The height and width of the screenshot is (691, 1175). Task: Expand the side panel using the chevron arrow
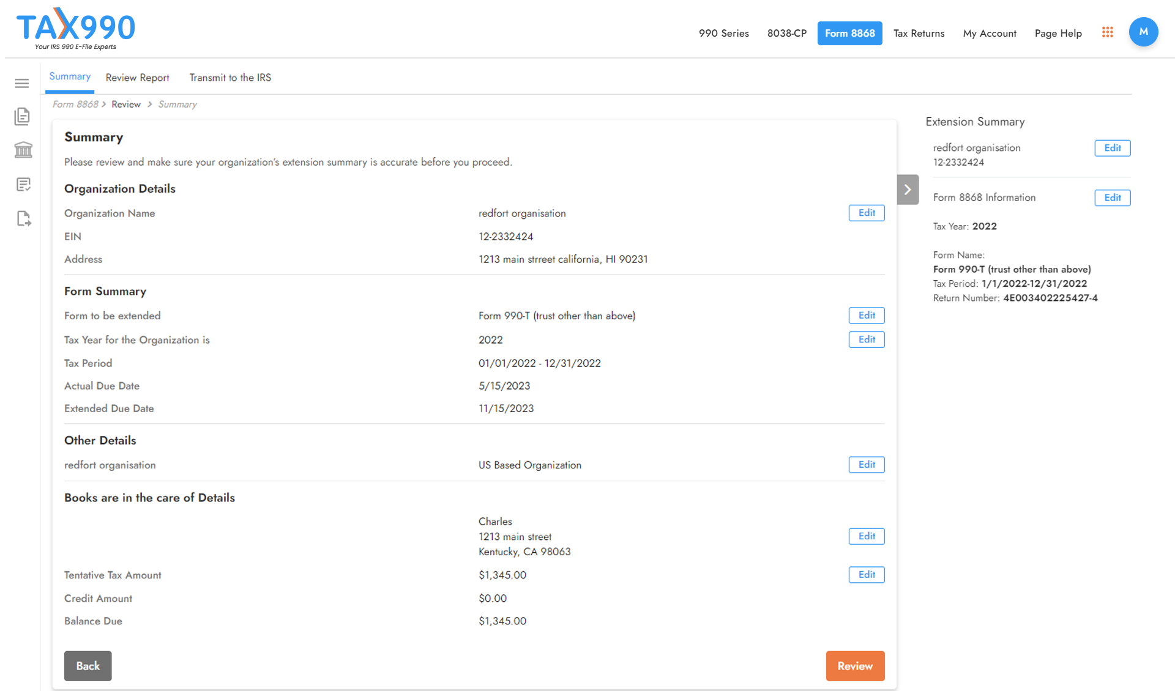pos(908,190)
